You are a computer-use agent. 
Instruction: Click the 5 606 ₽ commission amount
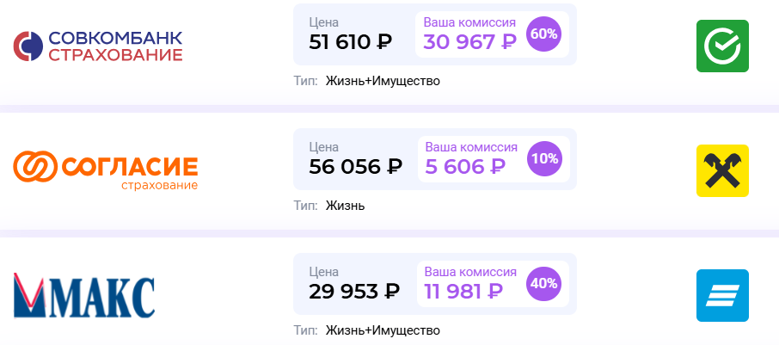click(x=464, y=167)
